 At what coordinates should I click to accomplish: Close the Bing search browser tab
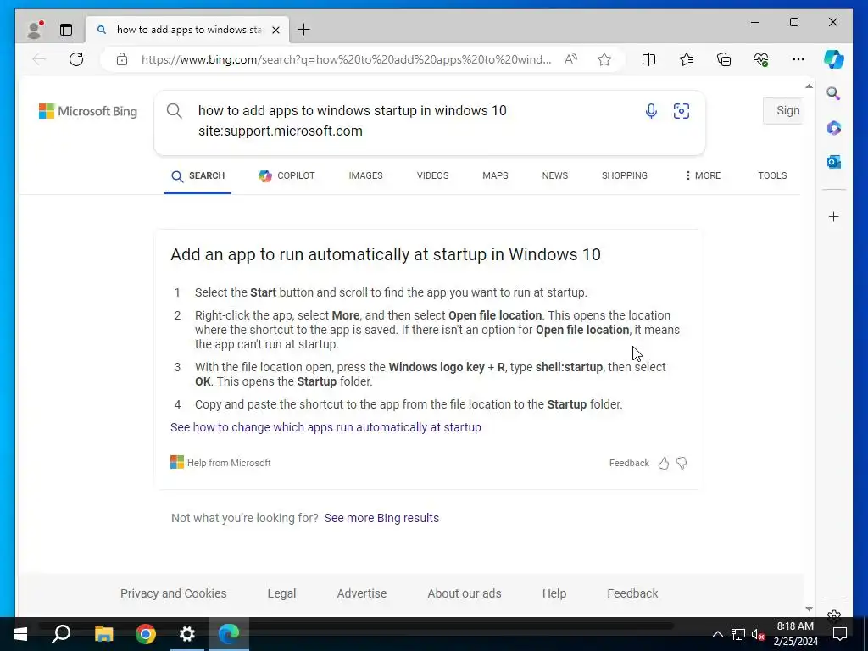276,30
